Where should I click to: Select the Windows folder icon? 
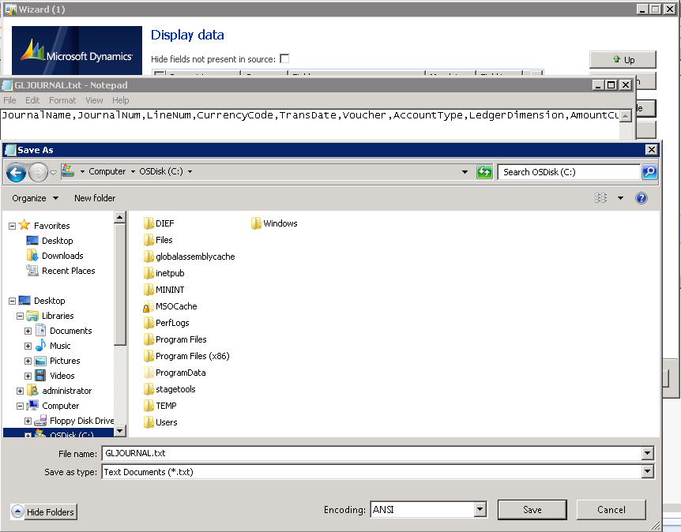[x=256, y=223]
